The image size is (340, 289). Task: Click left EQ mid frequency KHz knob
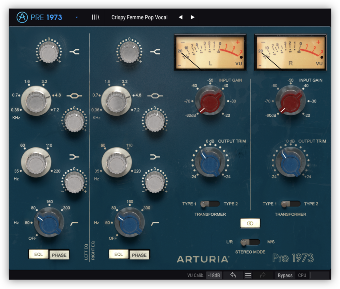pyautogui.click(x=36, y=101)
